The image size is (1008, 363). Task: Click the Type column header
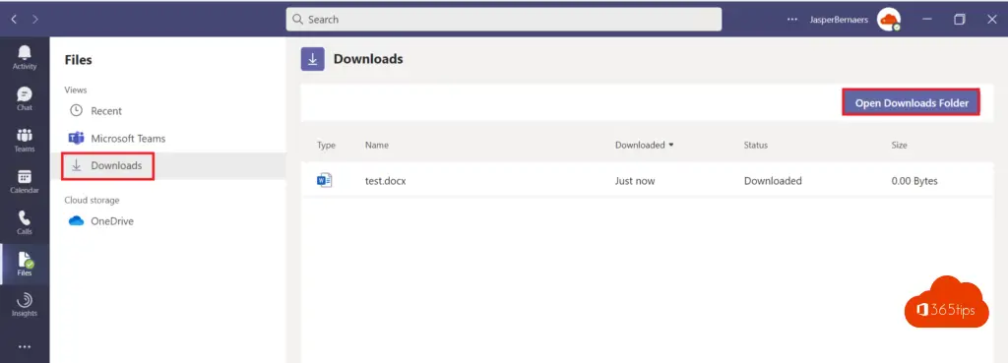pyautogui.click(x=326, y=146)
